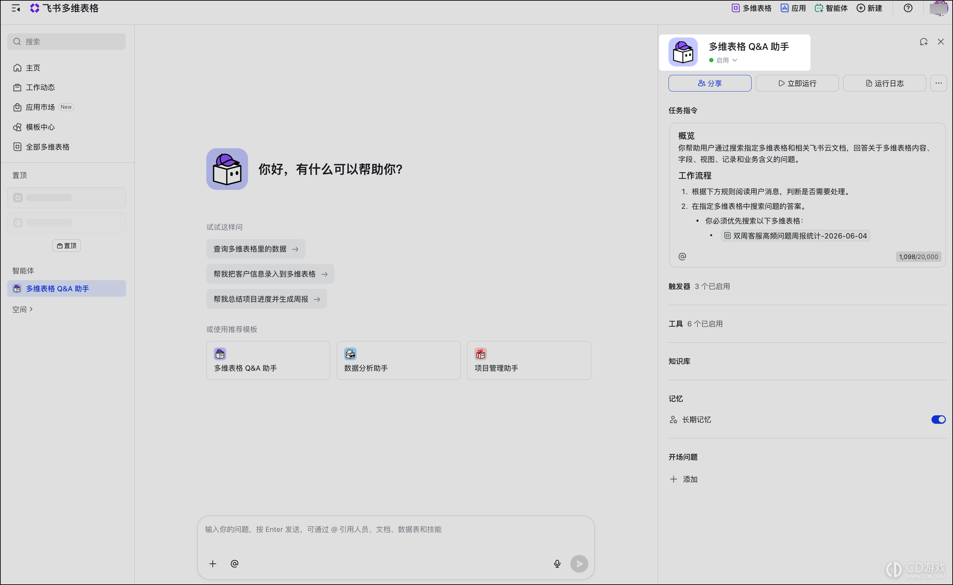Open 运行日志
Viewport: 953px width, 585px height.
885,83
